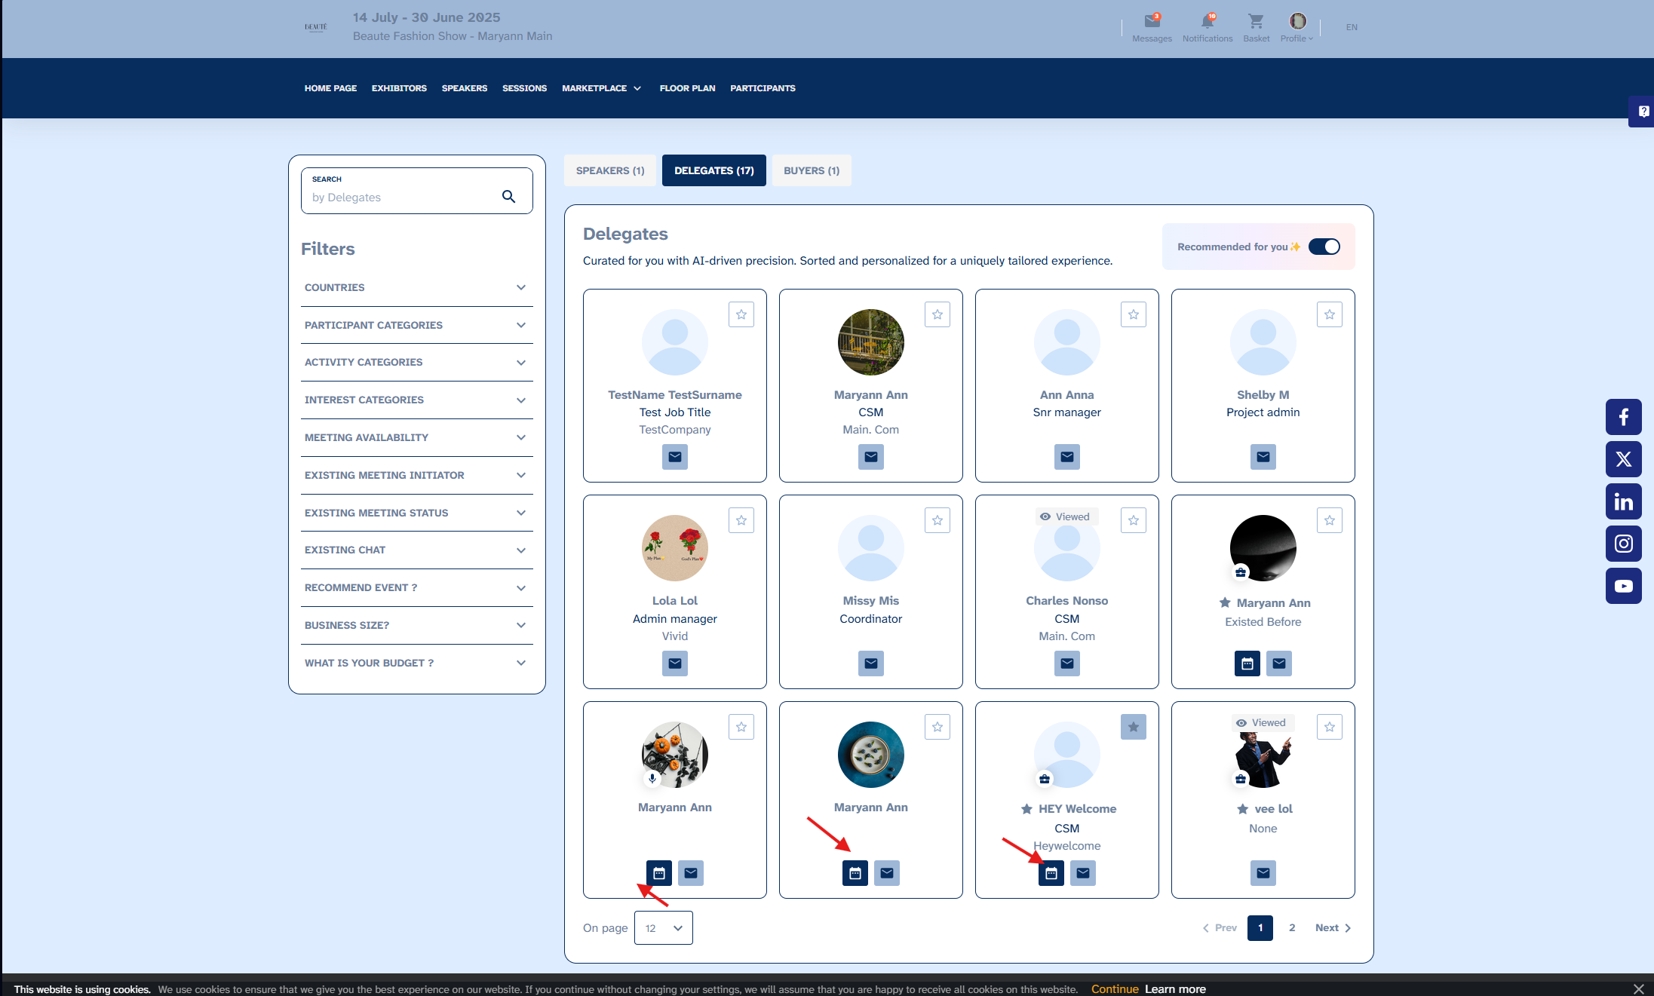1654x996 pixels.
Task: Open the LinkedIn share icon
Action: tap(1623, 501)
